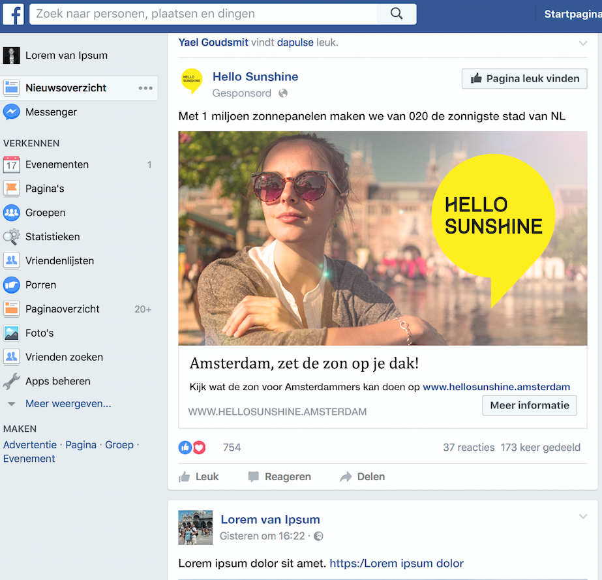Open the 'Amsterdam, zet de zon op je dak!' headline
Viewport: 602px width, 580px height.
304,363
